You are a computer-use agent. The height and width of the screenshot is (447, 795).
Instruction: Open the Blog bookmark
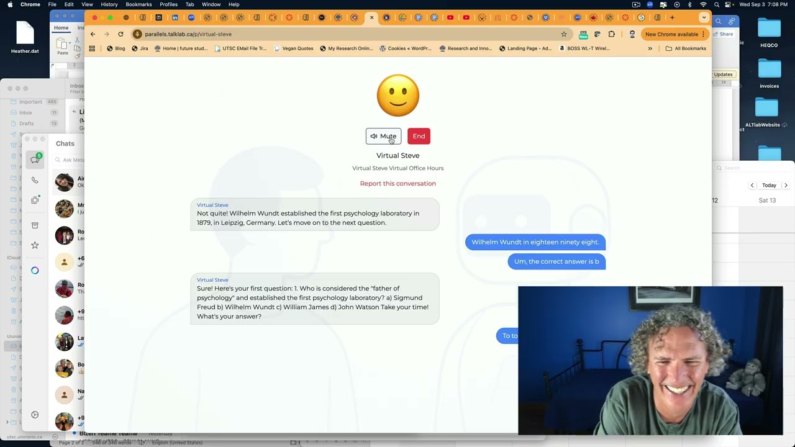click(x=116, y=48)
